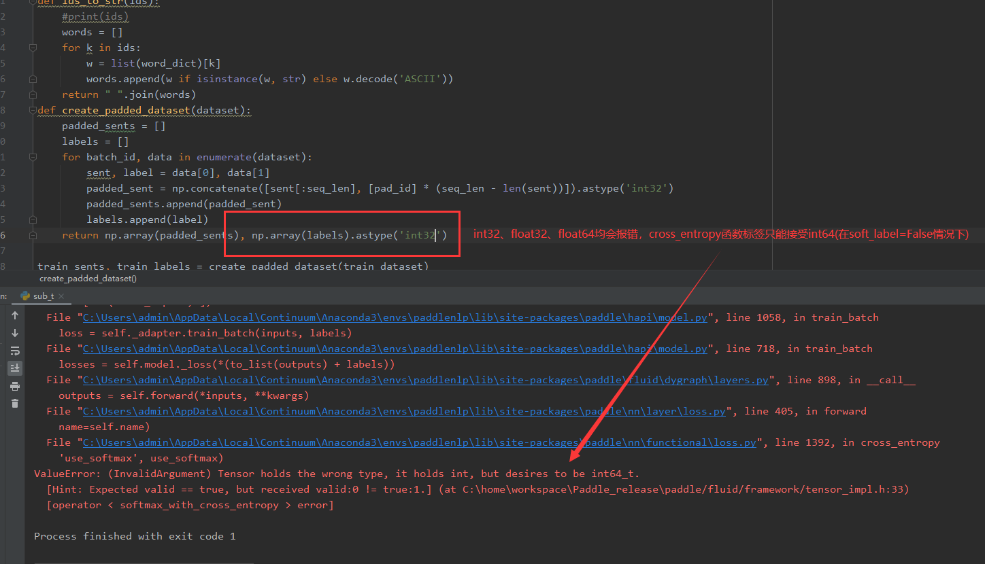Click the "padded_sents.append(padded_sent)" code line
Screen dimensions: 985x564
(184, 204)
